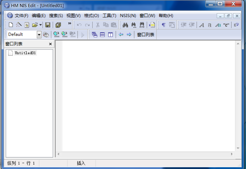Paste with the clipboard icon
Image resolution: width=246 pixels, height=169 pixels.
click(114, 25)
